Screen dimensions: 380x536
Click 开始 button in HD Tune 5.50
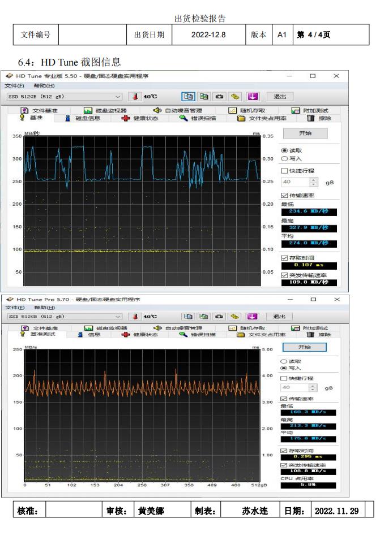pyautogui.click(x=305, y=133)
